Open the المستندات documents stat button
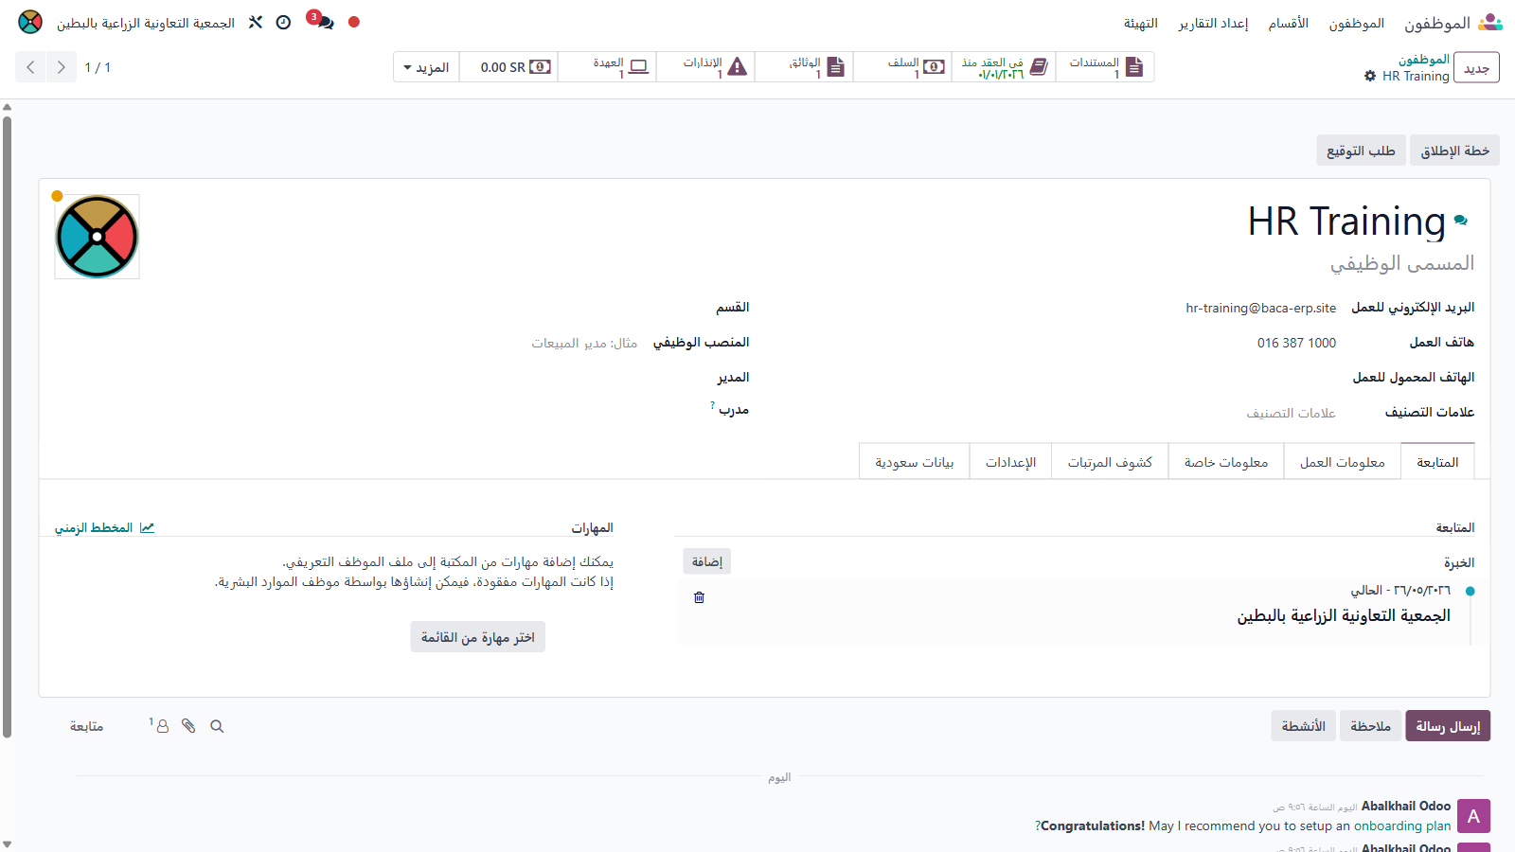Image resolution: width=1515 pixels, height=852 pixels. pyautogui.click(x=1105, y=67)
